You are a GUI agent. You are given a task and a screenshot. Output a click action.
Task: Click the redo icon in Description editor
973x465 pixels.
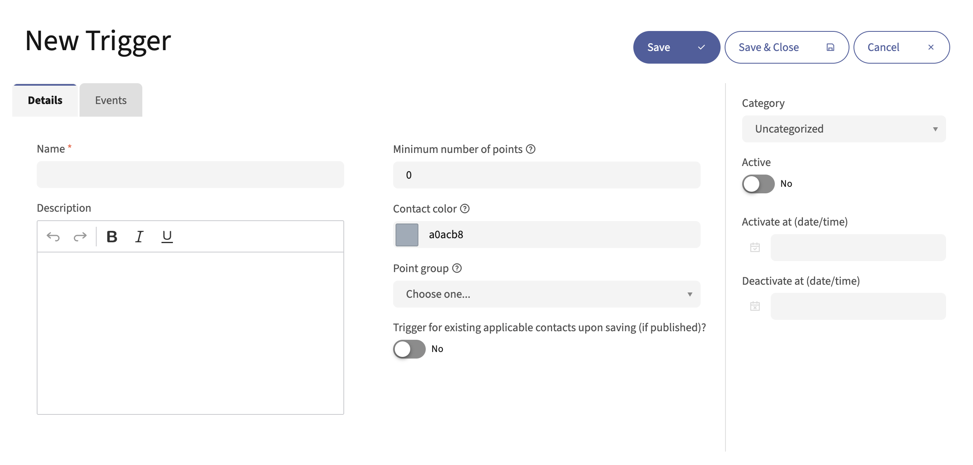(x=80, y=237)
